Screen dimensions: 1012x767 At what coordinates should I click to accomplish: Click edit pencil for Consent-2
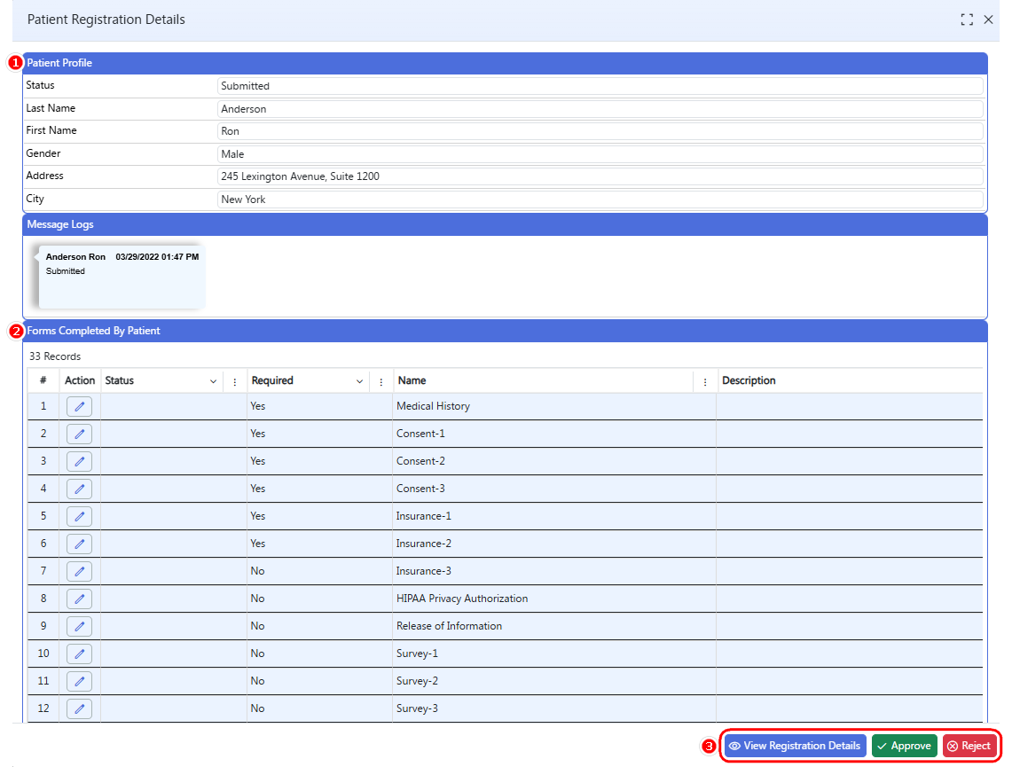pos(80,461)
